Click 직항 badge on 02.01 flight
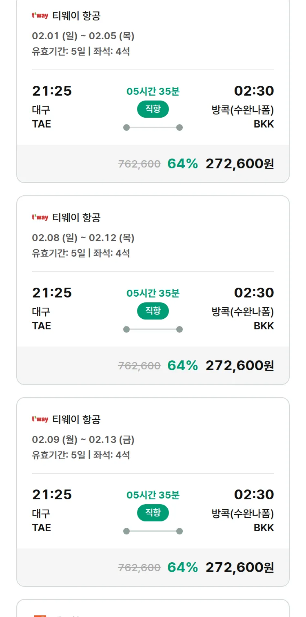Screen dimensions: 306x617 153,109
